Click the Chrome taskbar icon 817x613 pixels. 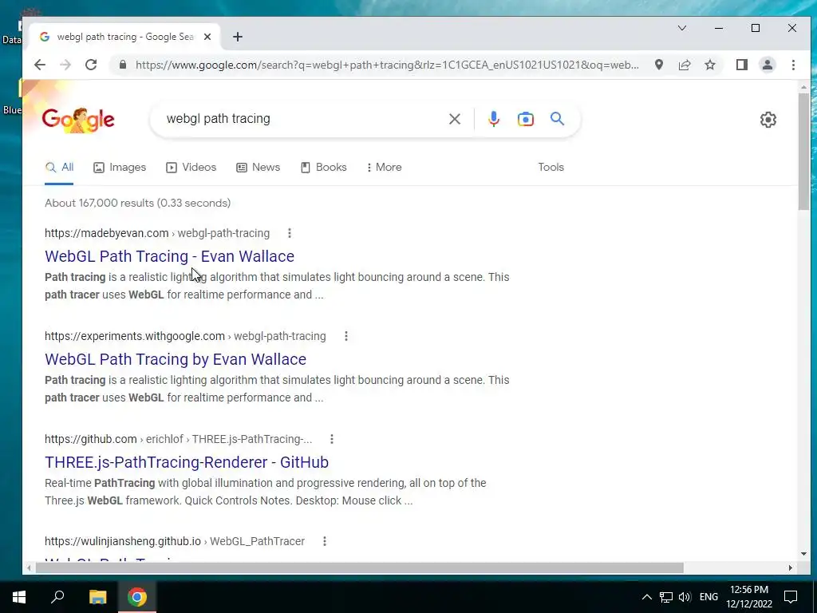point(136,597)
